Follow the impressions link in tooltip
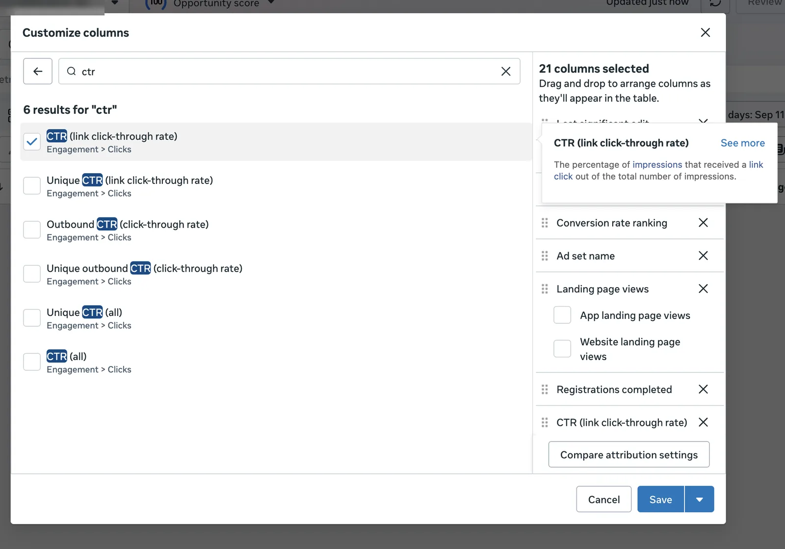 (x=657, y=164)
